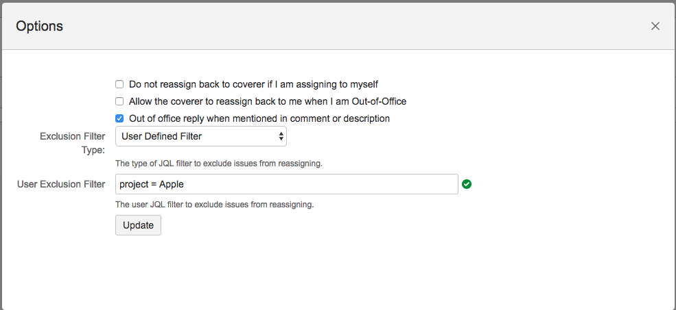Screen dimensions: 676x310
Task: Click the 'user JQL filter' help description
Action: pyautogui.click(x=214, y=205)
